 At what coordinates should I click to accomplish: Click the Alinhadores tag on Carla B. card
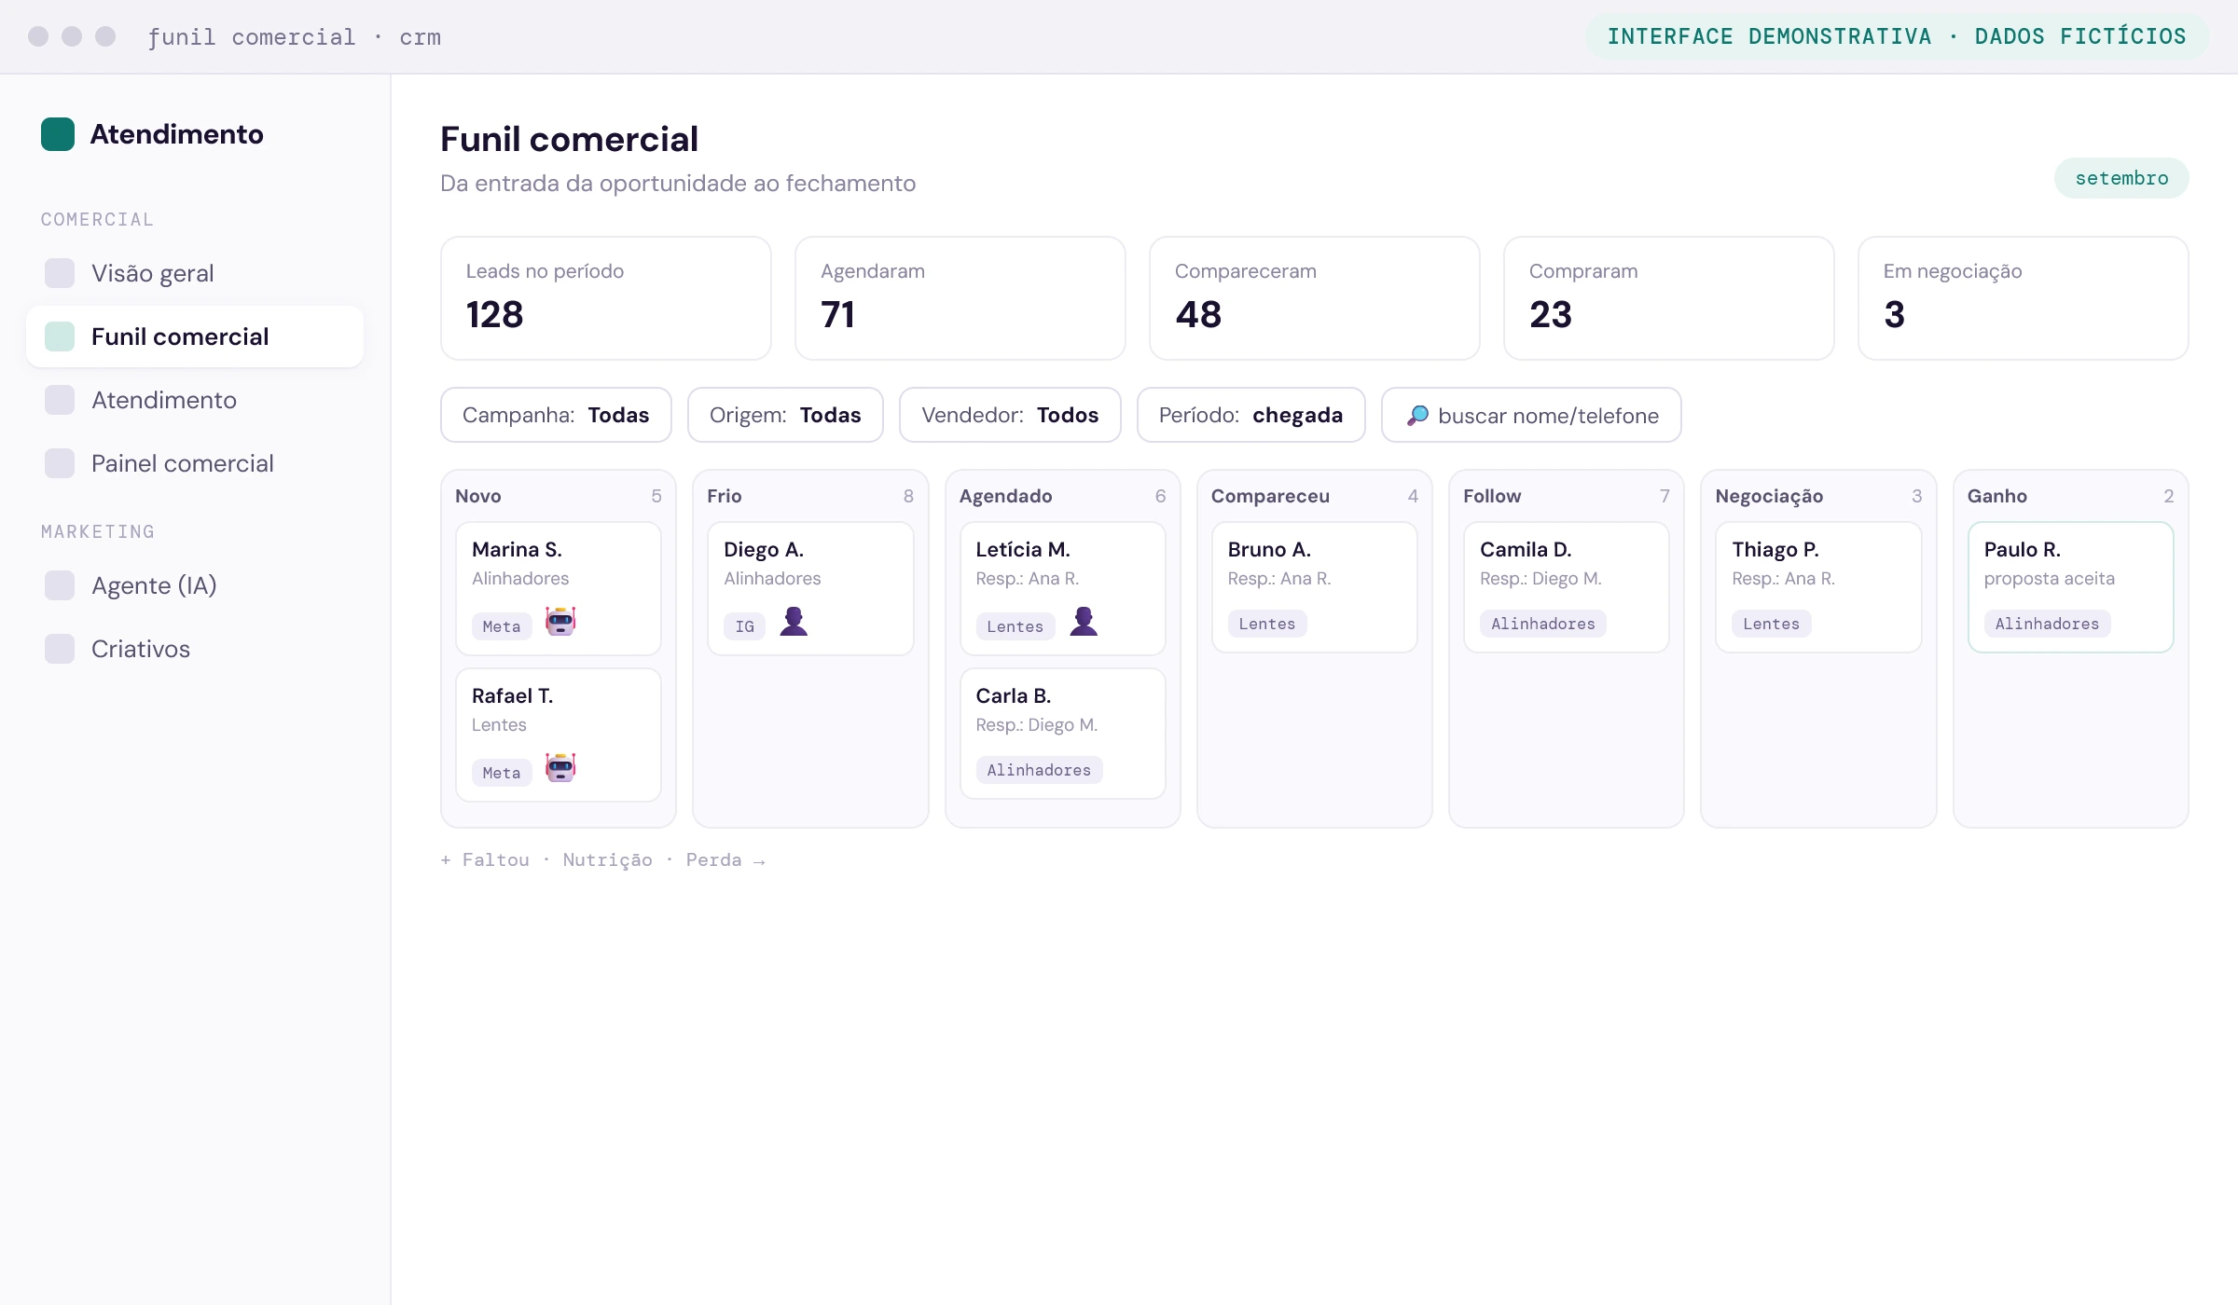coord(1039,770)
